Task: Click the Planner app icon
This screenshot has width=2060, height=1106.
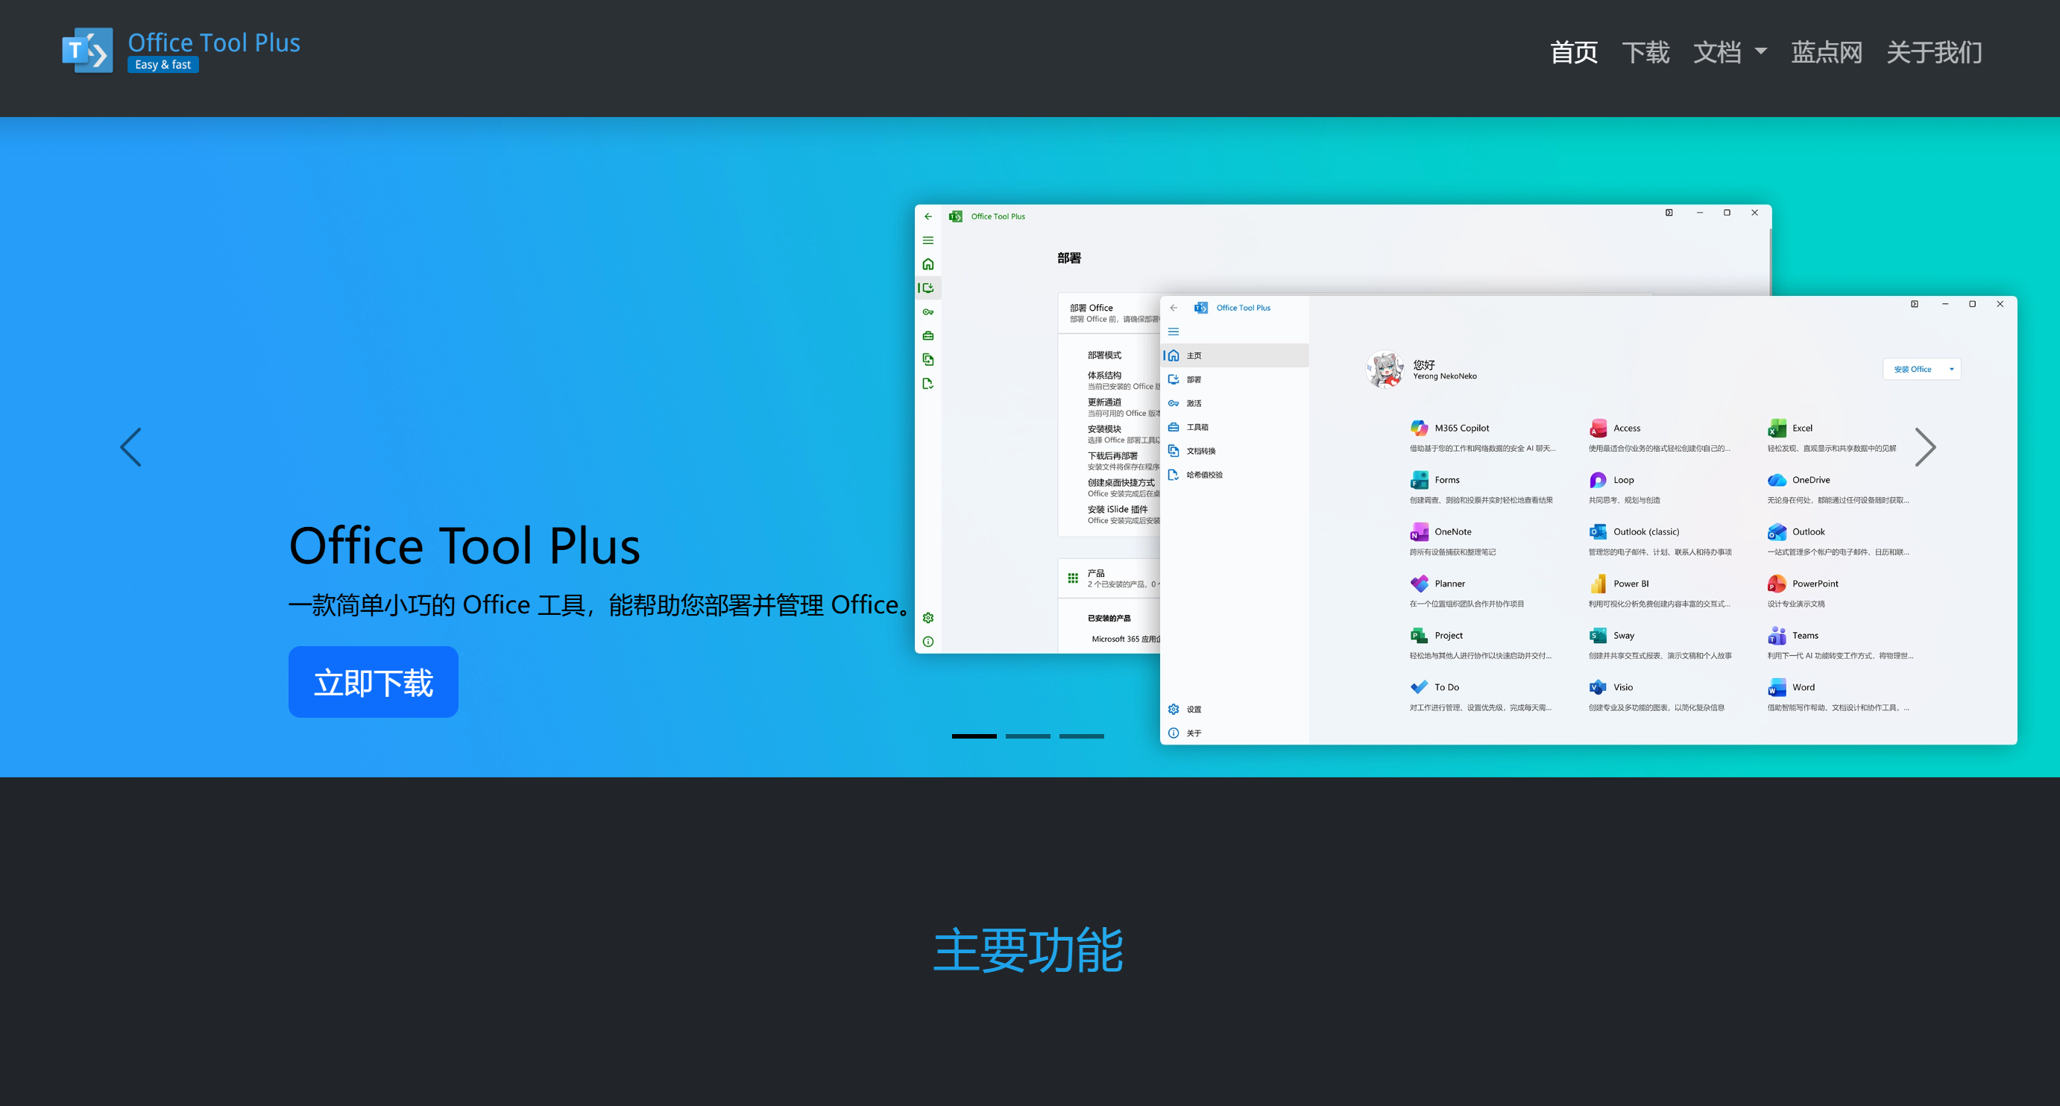Action: tap(1419, 584)
